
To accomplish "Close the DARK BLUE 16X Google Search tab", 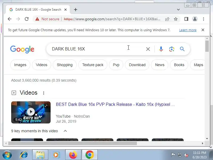I will coord(65,10).
